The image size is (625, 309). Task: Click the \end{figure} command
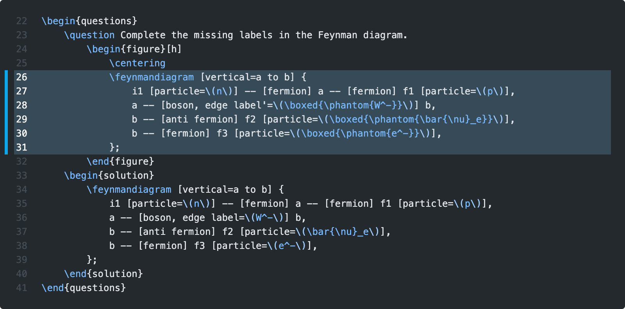[x=120, y=162]
